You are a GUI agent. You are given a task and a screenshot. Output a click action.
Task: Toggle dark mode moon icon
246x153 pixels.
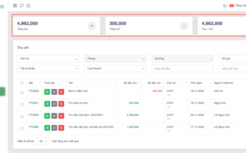coord(225,6)
